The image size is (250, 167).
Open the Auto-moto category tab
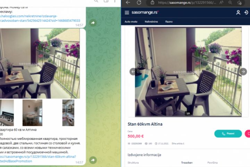[131, 22]
